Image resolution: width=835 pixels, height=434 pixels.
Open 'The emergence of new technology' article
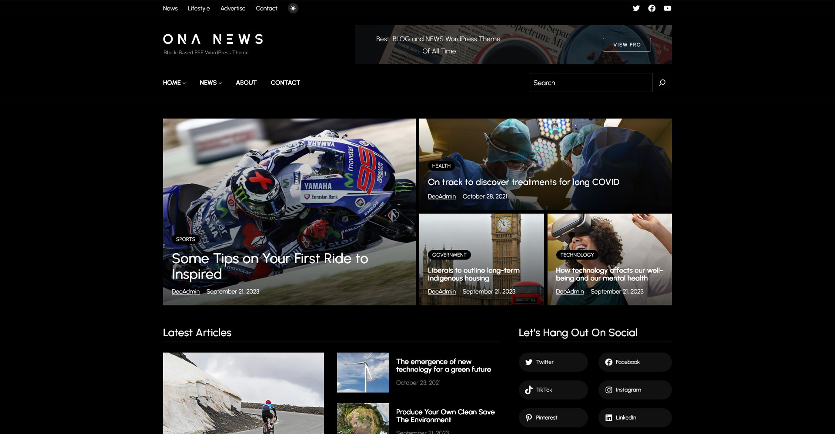(444, 365)
